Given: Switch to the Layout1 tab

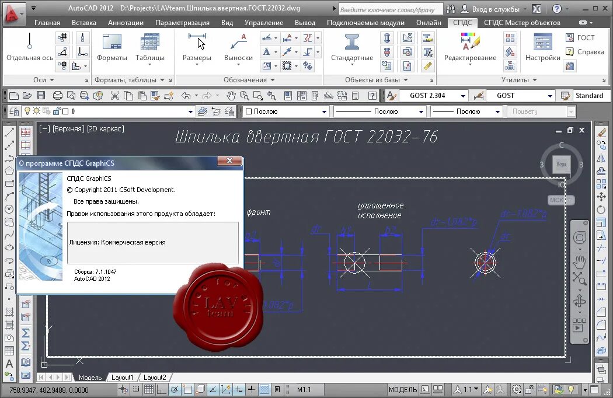Looking at the screenshot, I should pyautogui.click(x=123, y=377).
